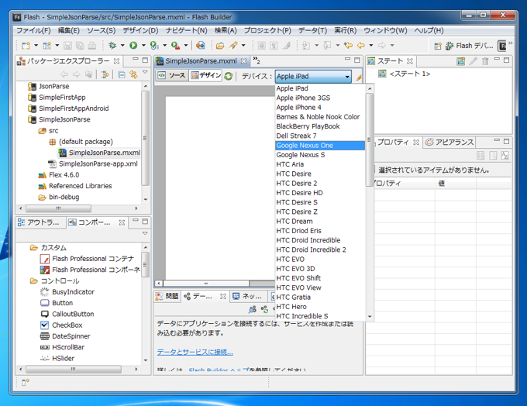Click the edit state pencil icon

(x=474, y=61)
